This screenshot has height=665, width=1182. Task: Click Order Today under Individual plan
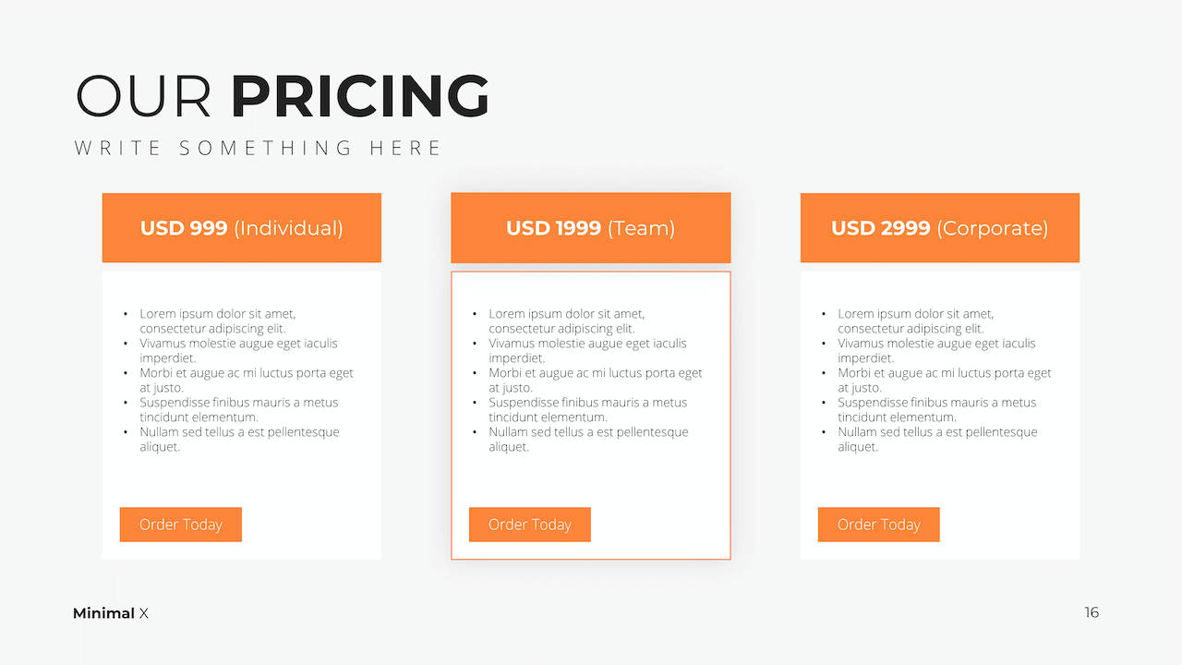[181, 525]
